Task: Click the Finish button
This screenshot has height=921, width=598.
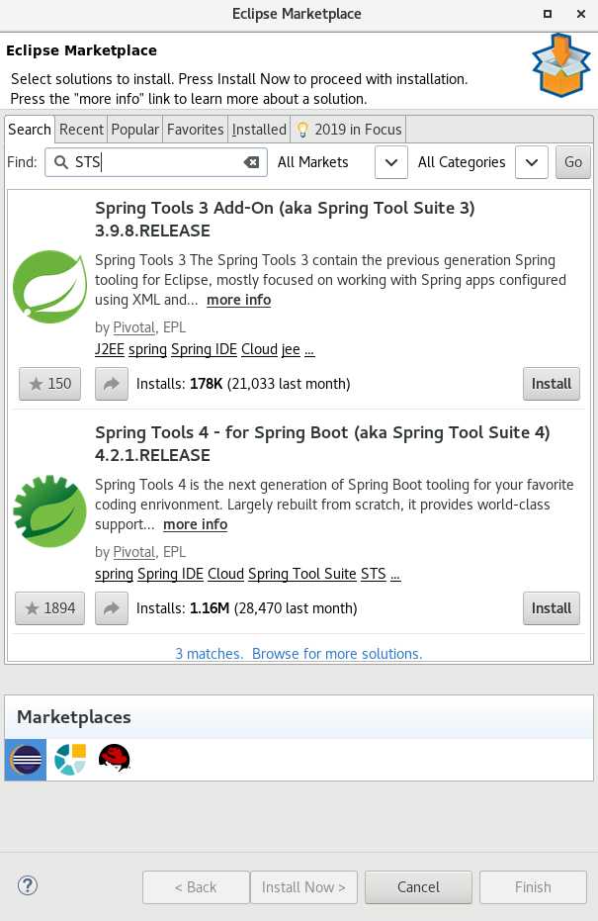Action: pos(533,887)
